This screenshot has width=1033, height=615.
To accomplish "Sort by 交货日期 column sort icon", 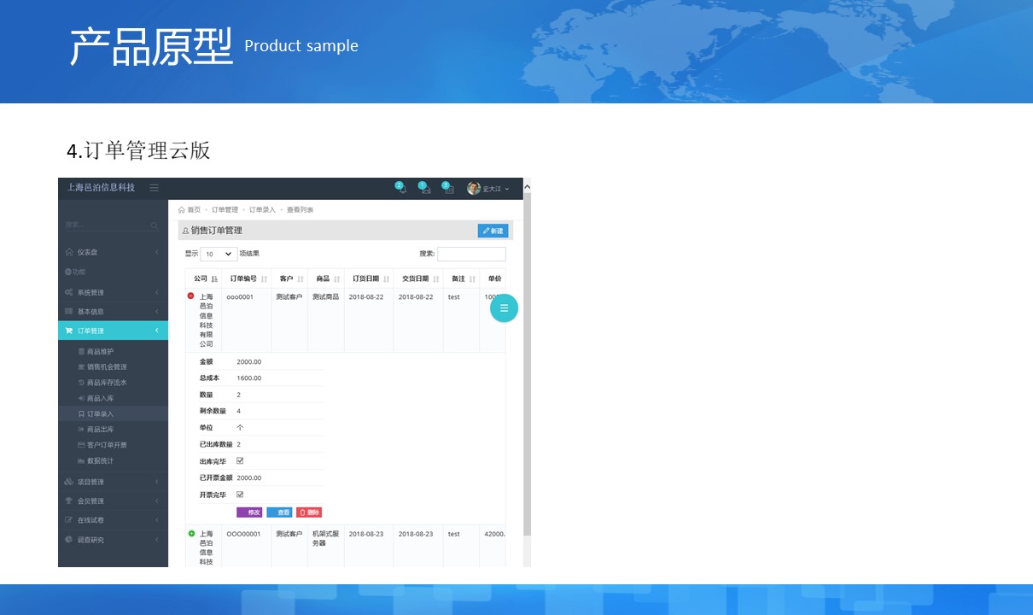I will coord(435,279).
